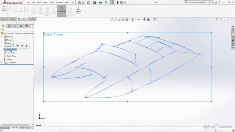The image size is (235, 132).
Task: Click the Save disk icon
Action: click(95, 3)
